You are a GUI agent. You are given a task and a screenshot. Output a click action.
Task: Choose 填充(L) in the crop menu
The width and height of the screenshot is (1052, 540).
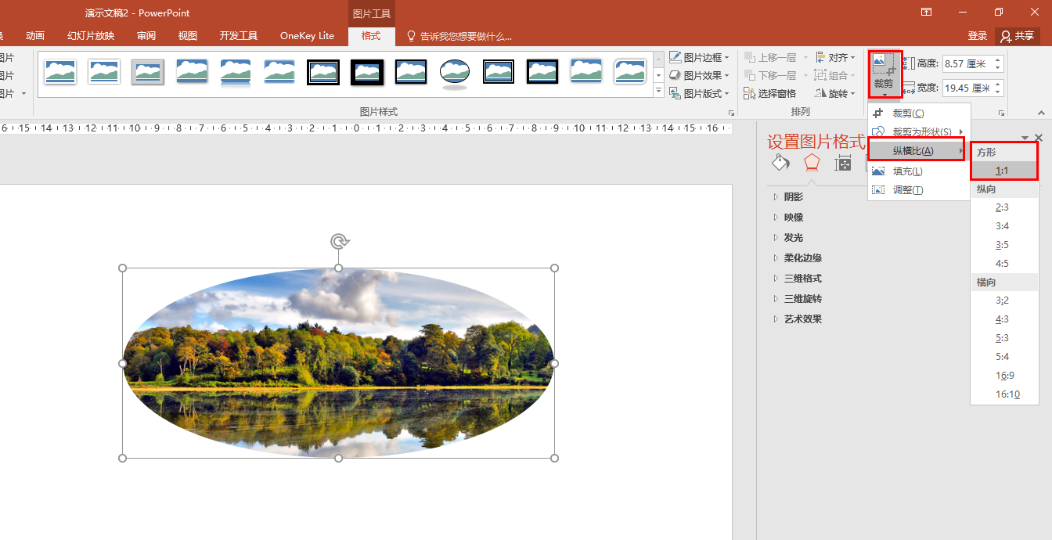[907, 171]
